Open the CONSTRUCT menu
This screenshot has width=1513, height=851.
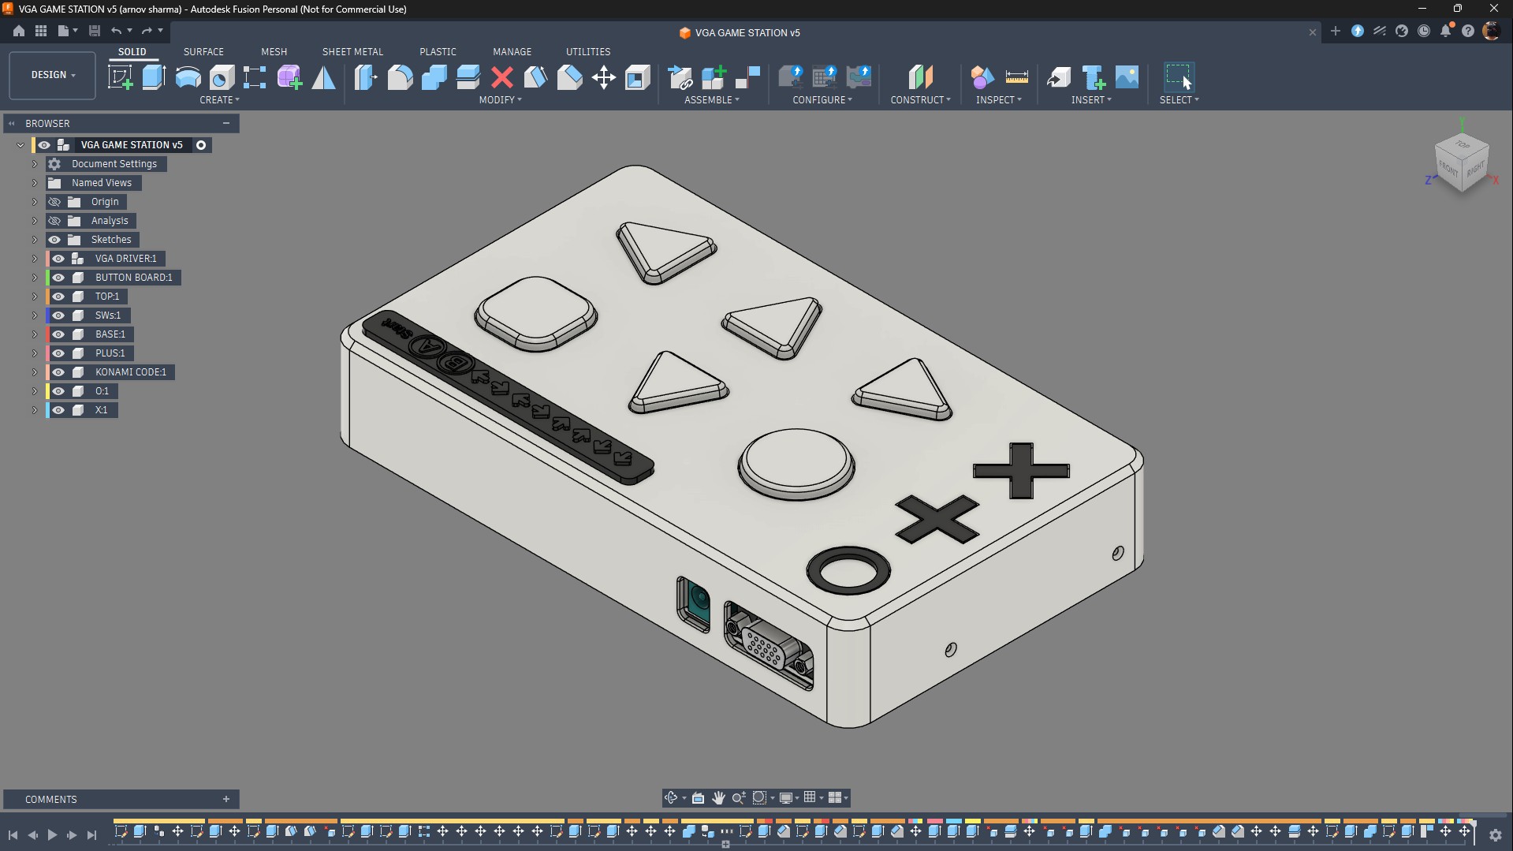(x=920, y=100)
